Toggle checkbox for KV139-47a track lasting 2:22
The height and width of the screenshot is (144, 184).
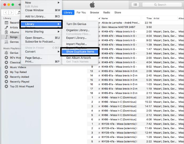point(99,142)
